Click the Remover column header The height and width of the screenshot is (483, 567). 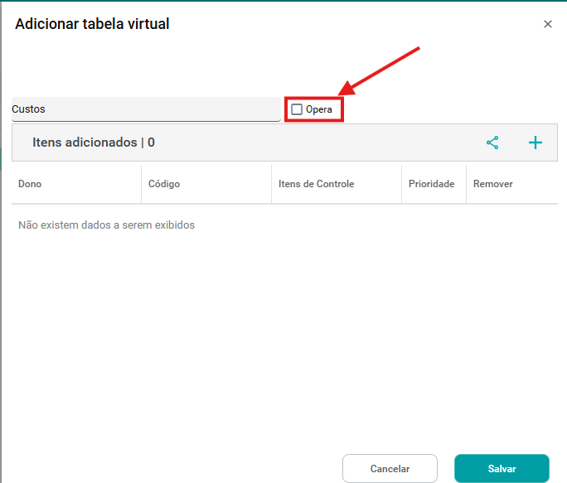tap(492, 184)
